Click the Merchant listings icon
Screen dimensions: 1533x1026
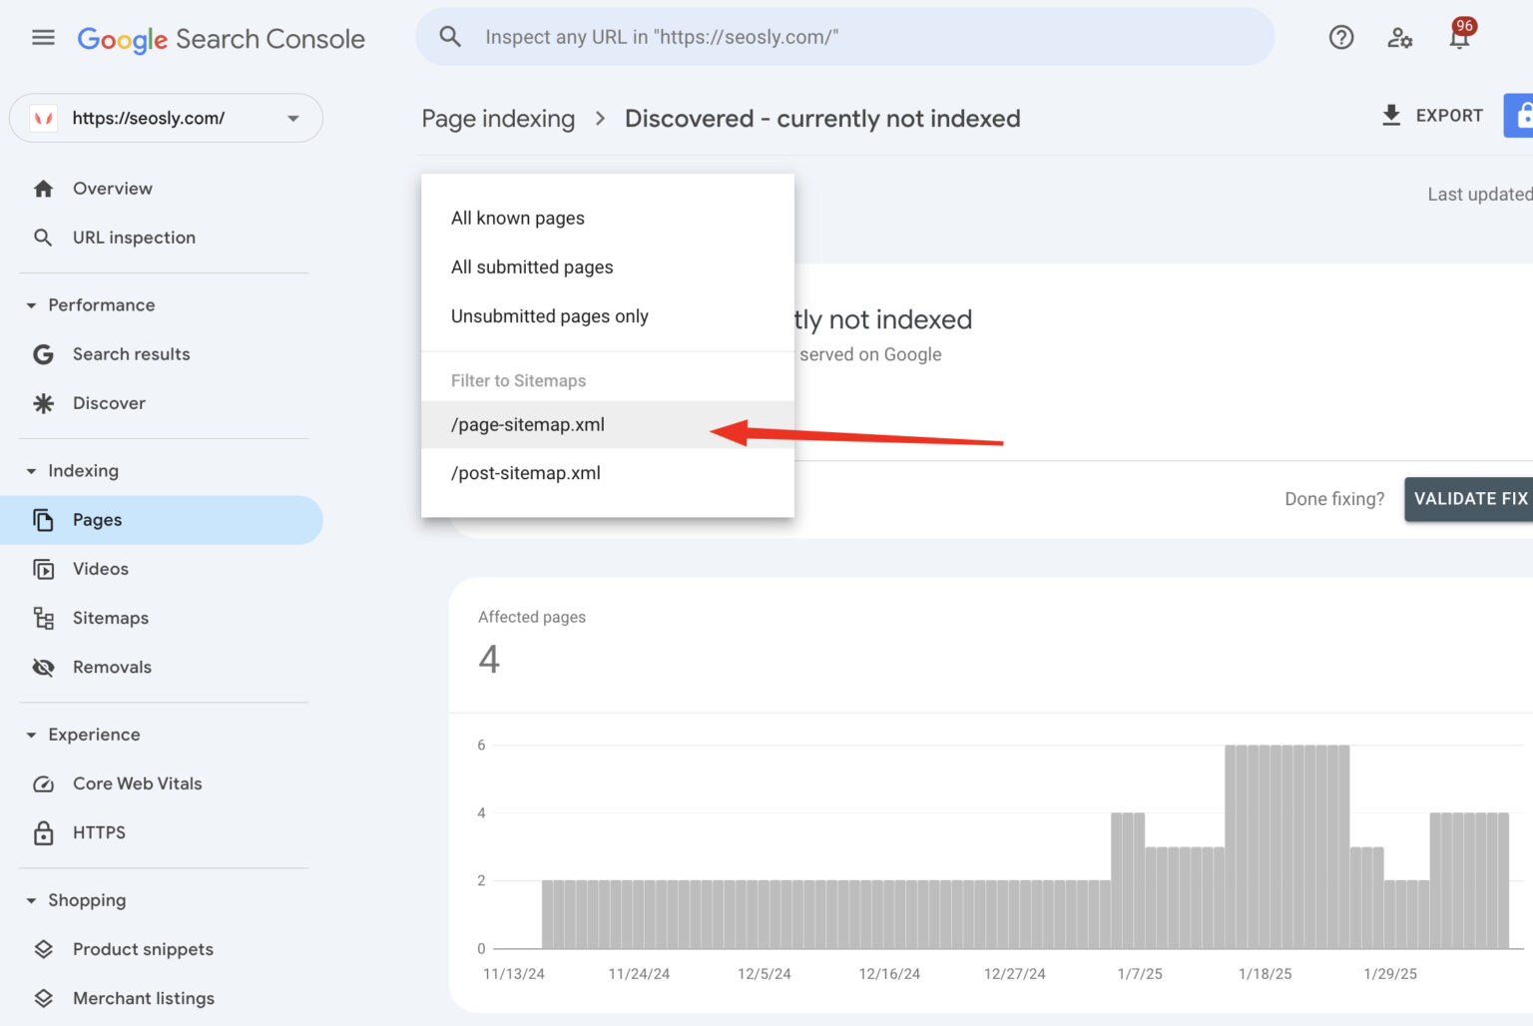coord(44,998)
